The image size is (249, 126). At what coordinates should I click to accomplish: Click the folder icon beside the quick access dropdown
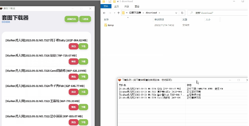click(114, 1)
